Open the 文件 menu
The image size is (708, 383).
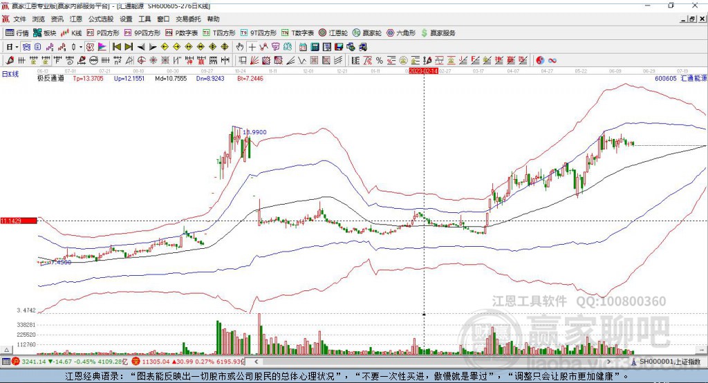(x=20, y=19)
